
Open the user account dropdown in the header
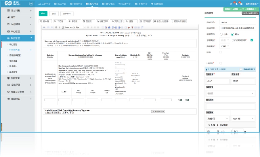(252, 4)
